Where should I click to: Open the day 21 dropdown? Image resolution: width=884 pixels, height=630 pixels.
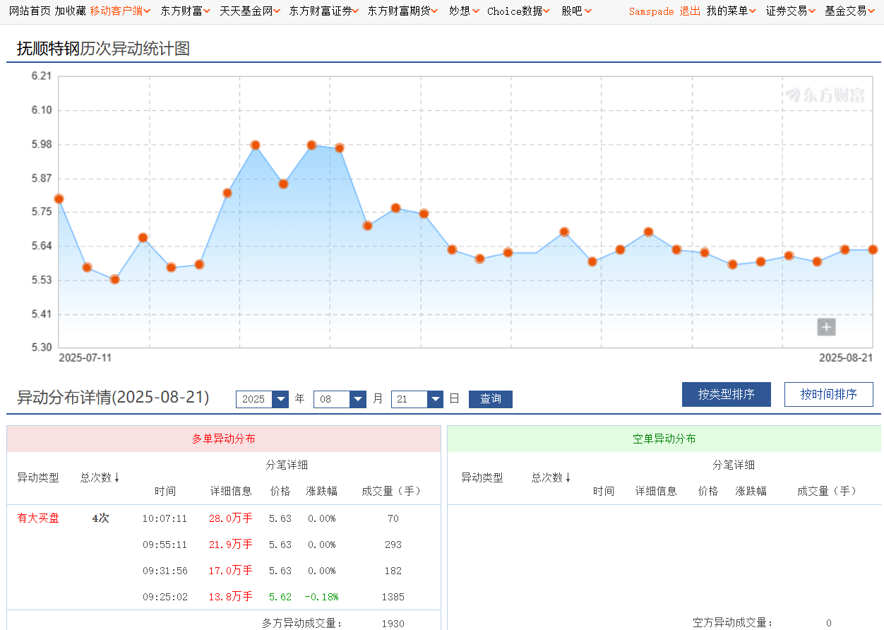417,399
